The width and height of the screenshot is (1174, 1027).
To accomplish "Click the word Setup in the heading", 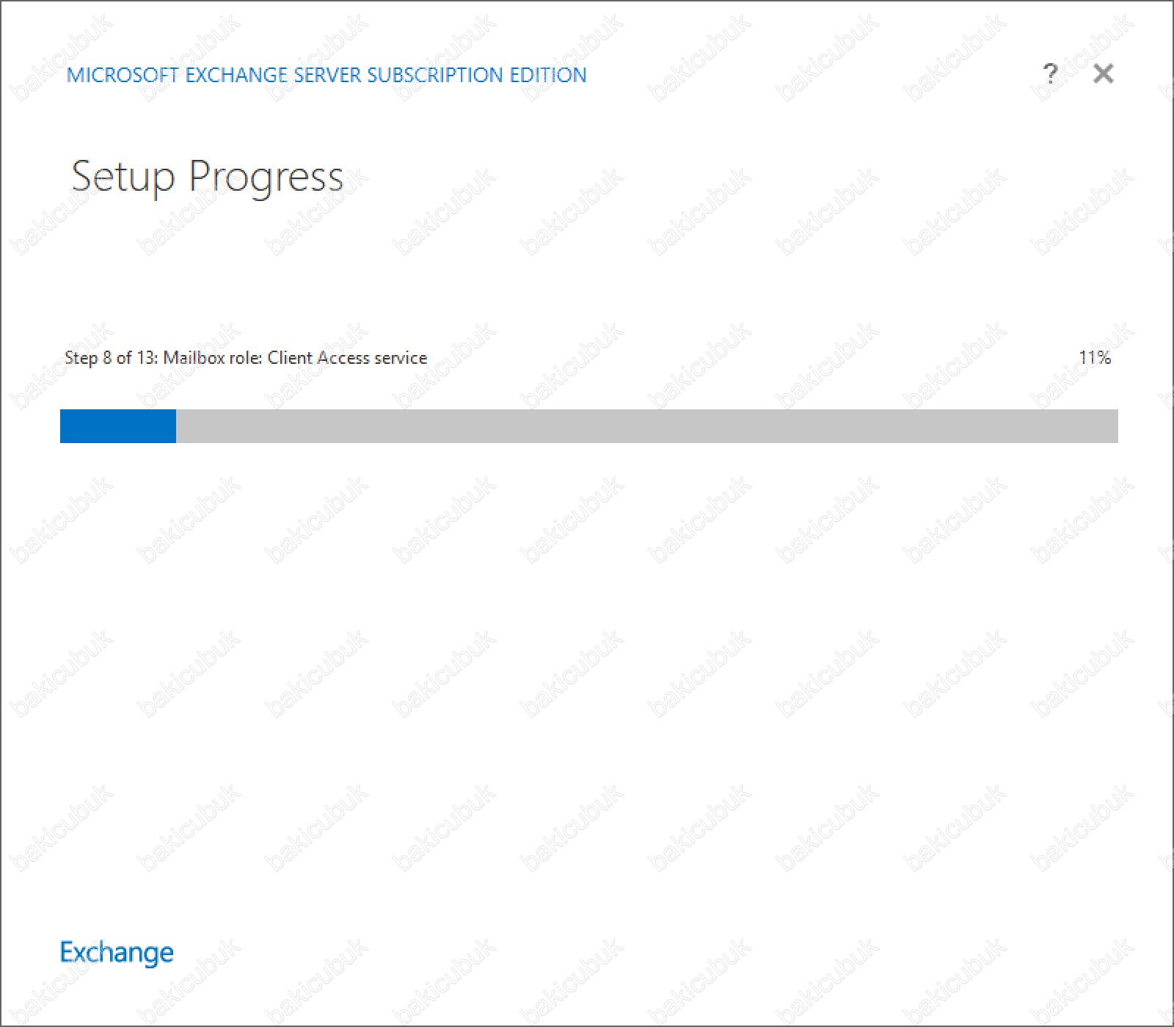I will click(x=123, y=178).
